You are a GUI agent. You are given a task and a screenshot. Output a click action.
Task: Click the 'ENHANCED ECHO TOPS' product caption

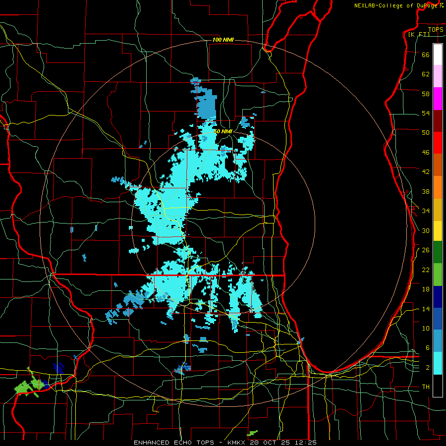click(x=174, y=443)
